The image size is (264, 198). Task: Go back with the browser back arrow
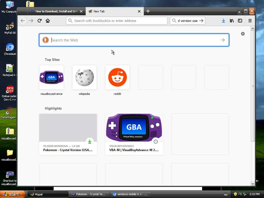[x=23, y=21]
